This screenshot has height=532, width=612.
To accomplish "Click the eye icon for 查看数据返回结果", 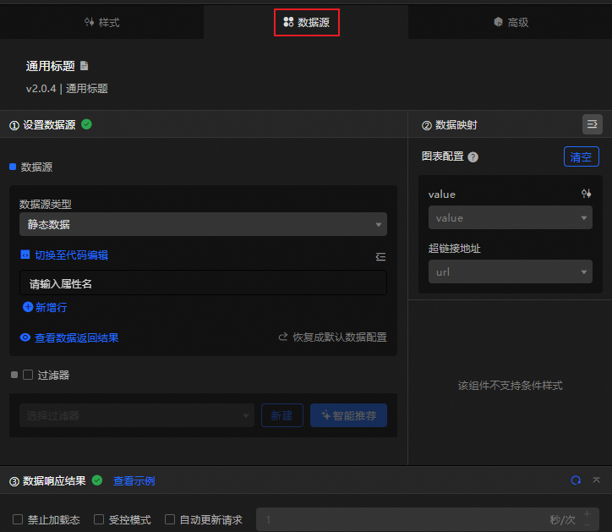I will coord(25,337).
